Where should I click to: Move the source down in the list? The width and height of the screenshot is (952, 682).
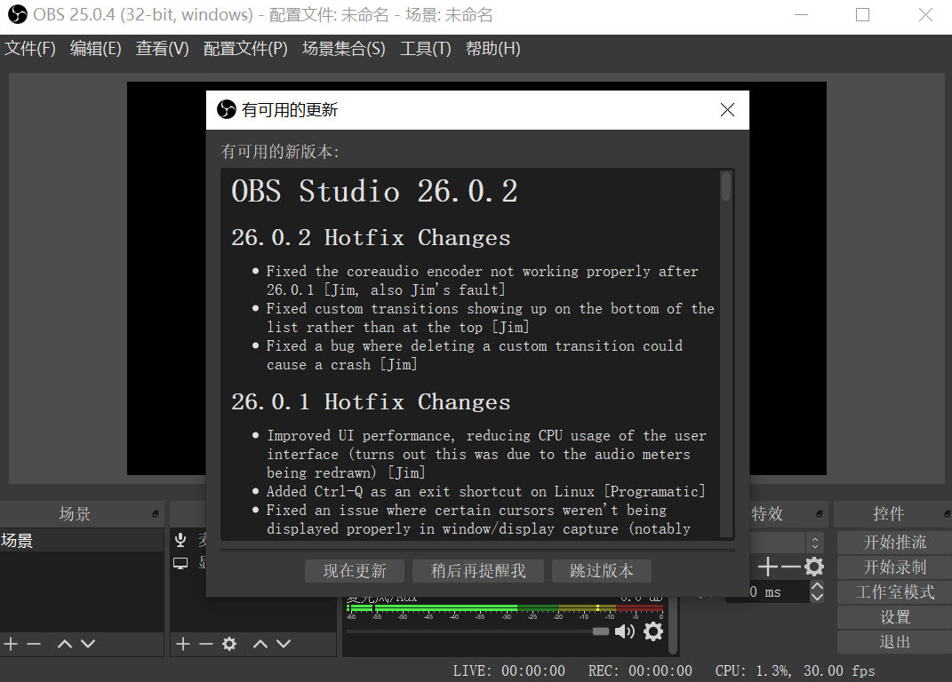point(284,644)
